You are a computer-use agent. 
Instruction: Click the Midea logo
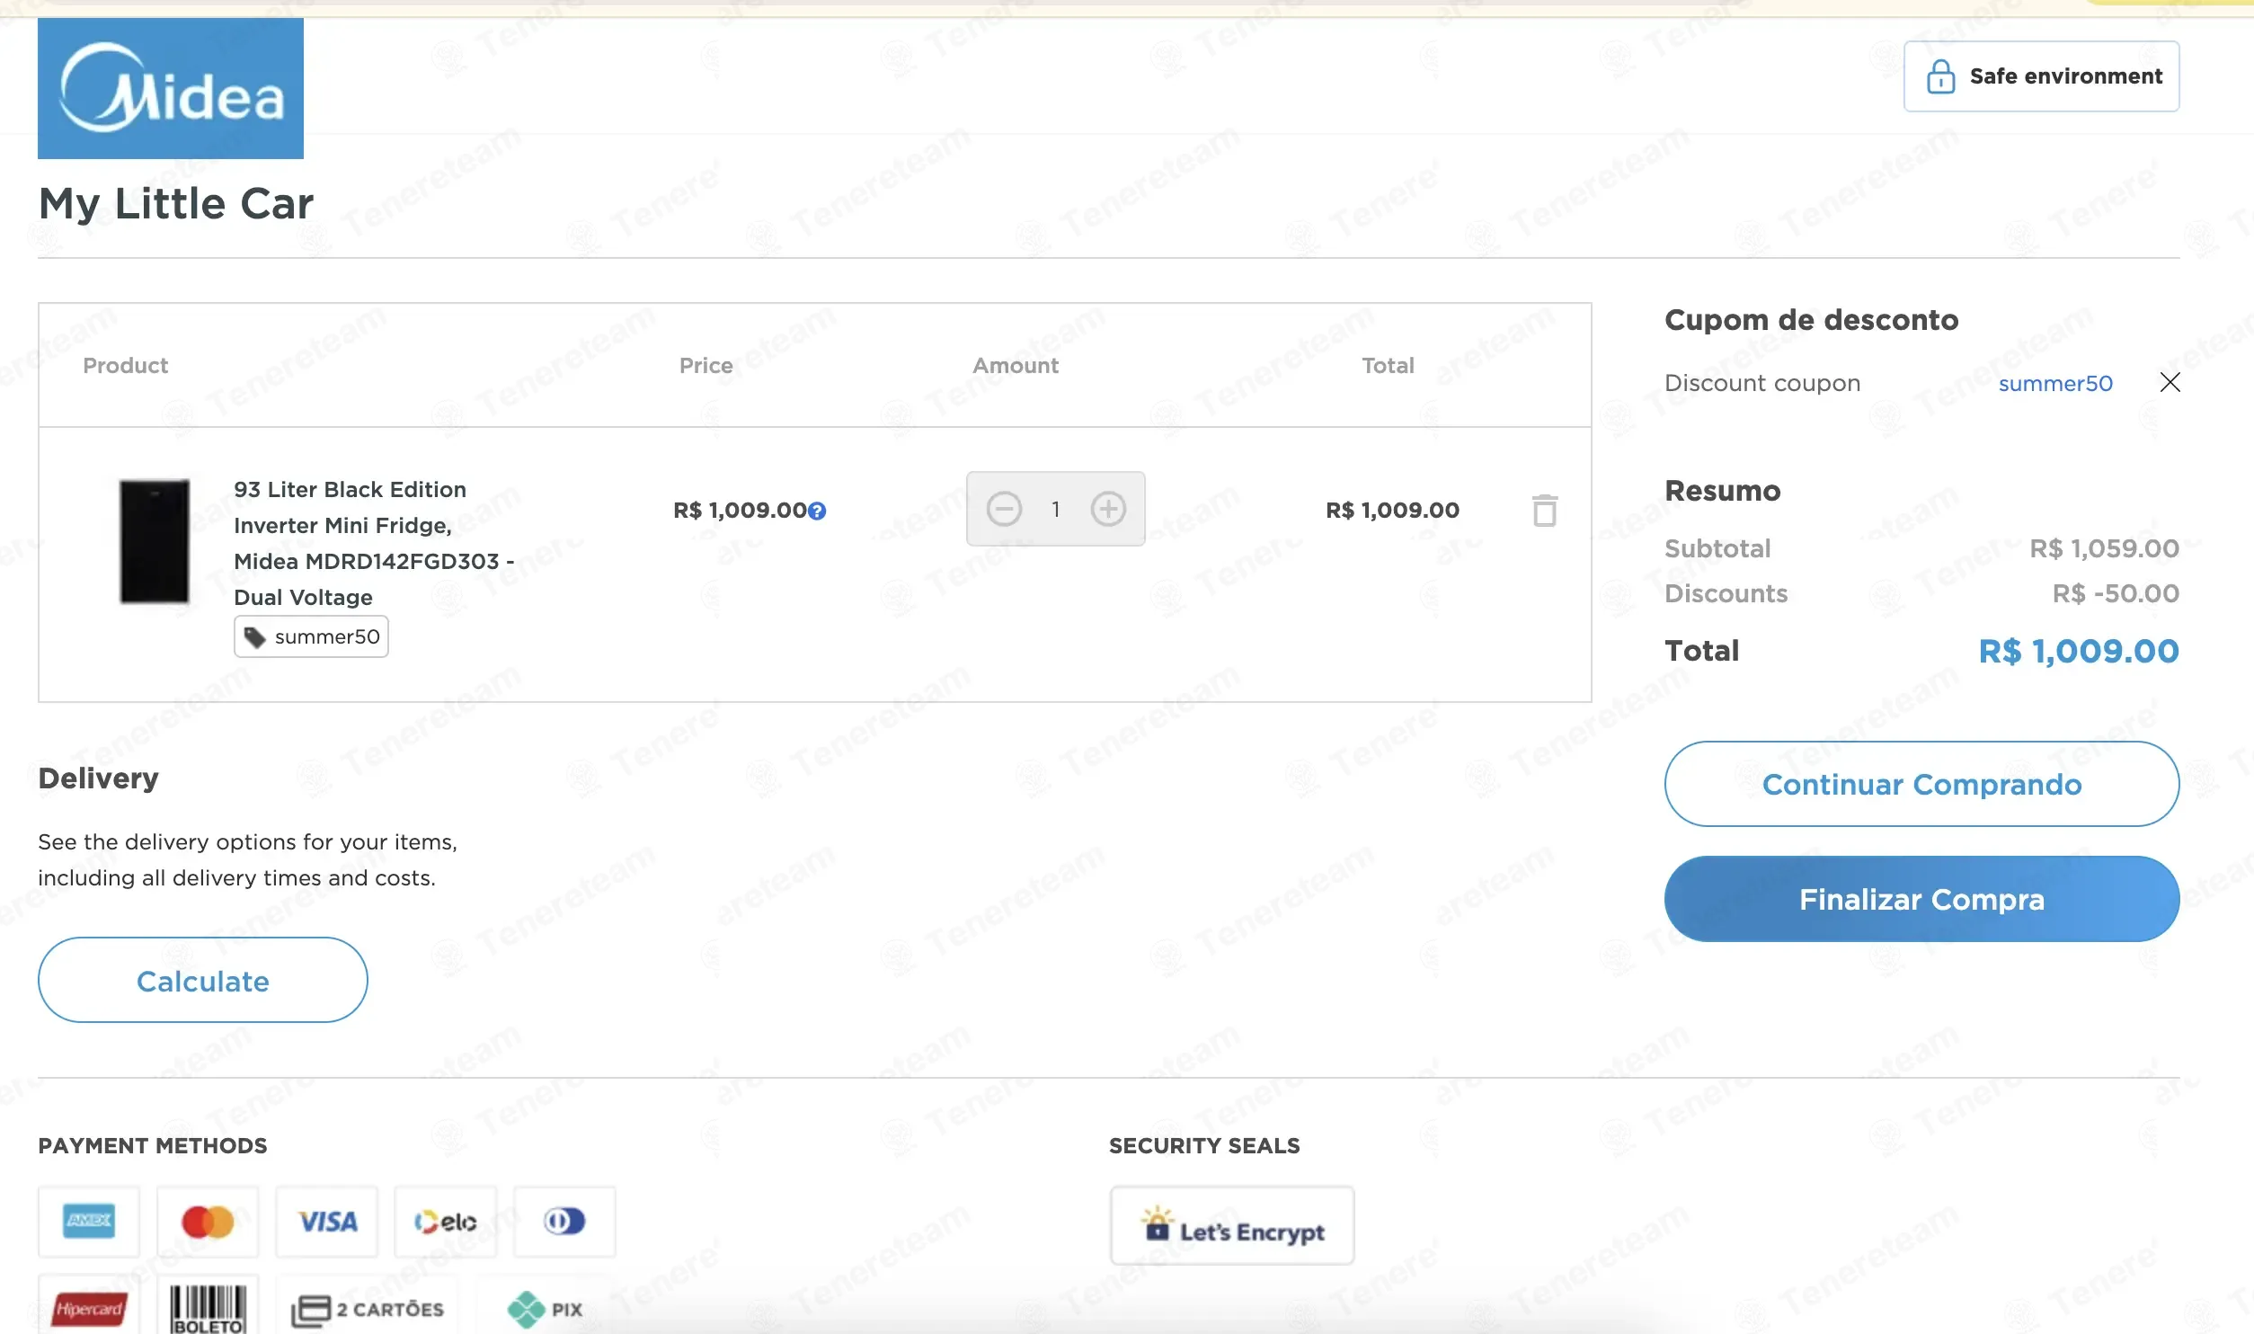click(x=171, y=88)
